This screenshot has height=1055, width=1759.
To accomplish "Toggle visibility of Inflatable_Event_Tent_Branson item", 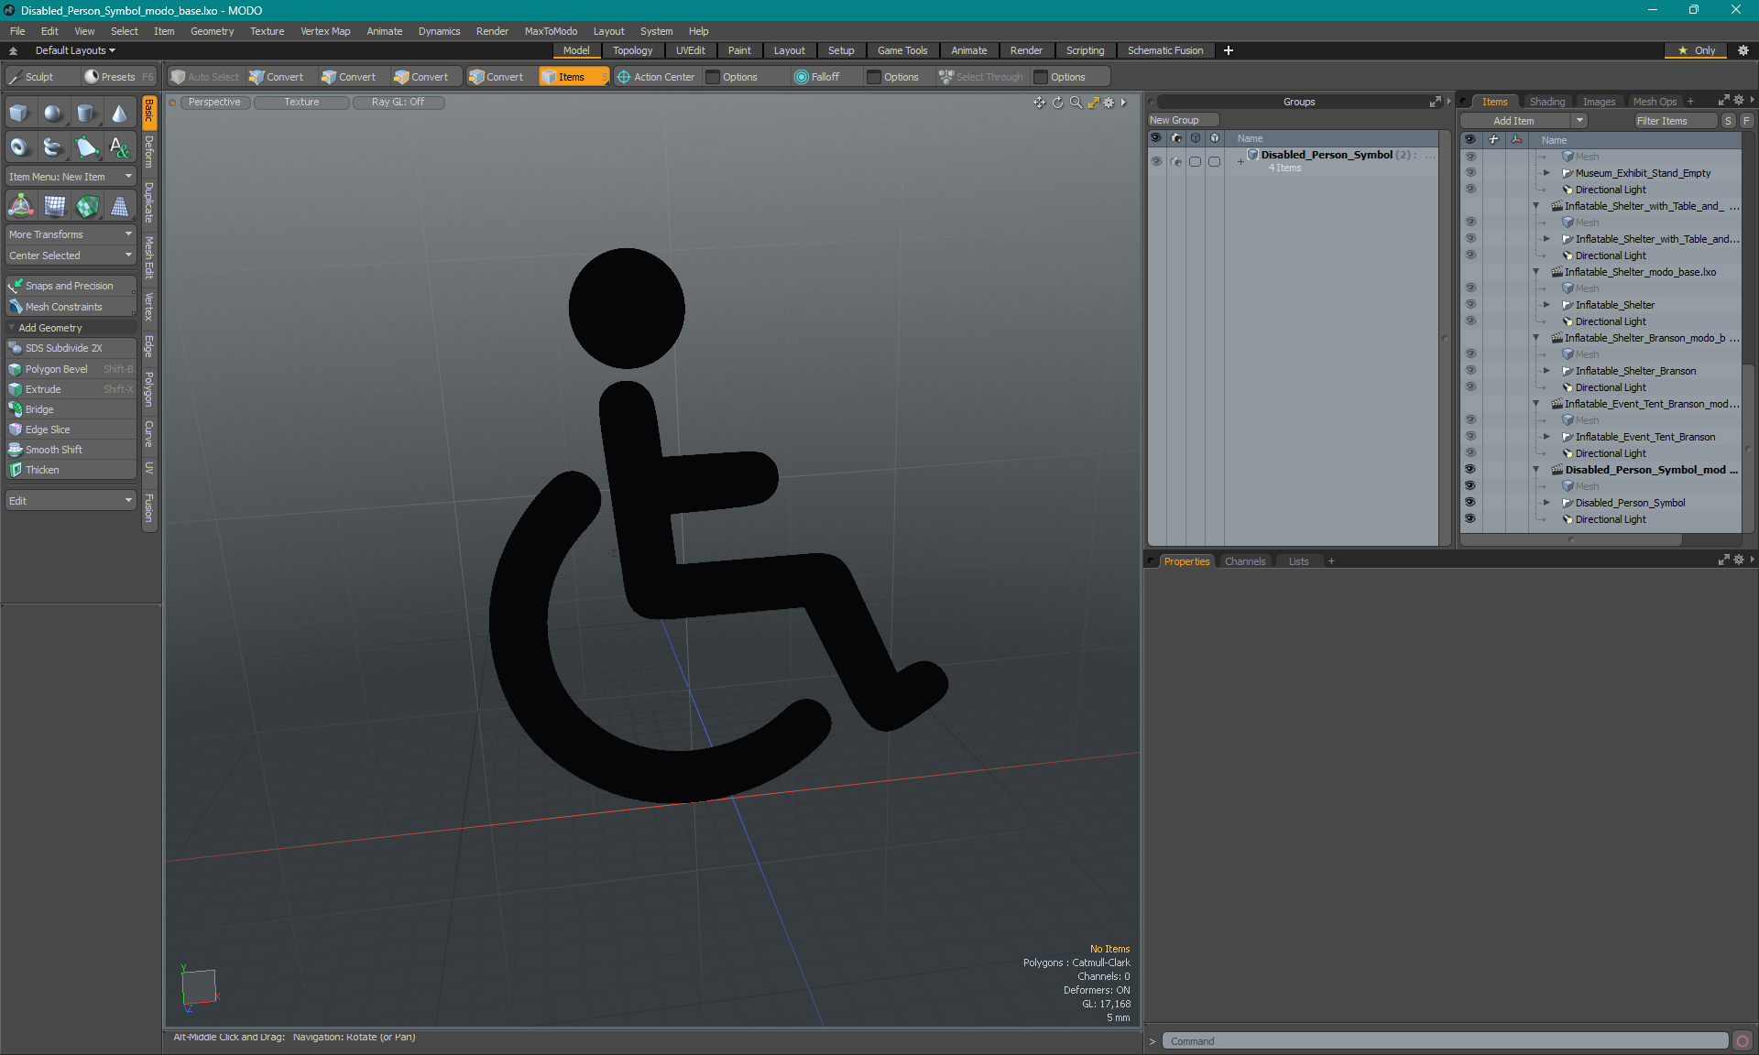I will pyautogui.click(x=1470, y=437).
